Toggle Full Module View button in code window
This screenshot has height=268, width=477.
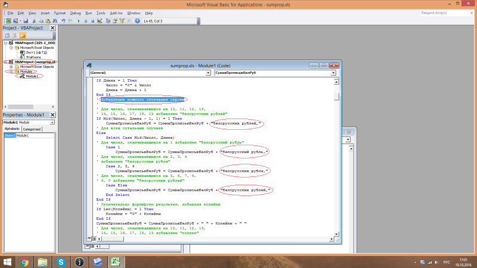click(94, 239)
